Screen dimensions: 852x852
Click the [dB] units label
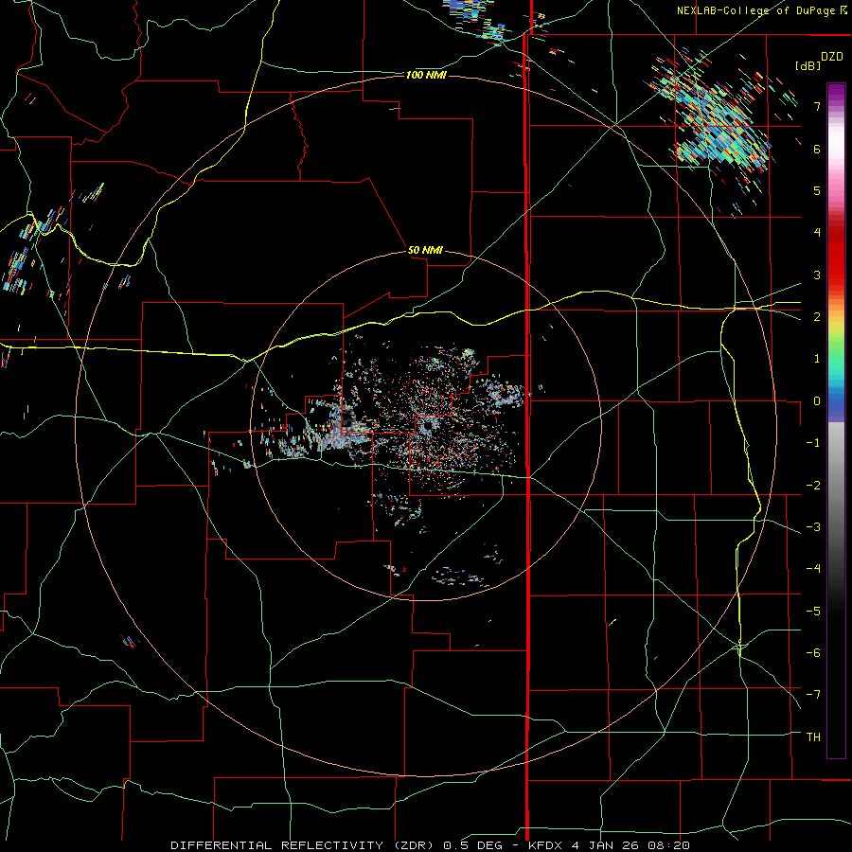(x=808, y=65)
